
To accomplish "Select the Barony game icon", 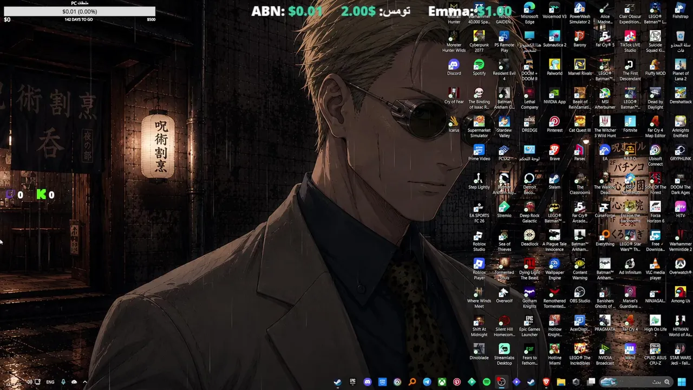I will (x=580, y=39).
